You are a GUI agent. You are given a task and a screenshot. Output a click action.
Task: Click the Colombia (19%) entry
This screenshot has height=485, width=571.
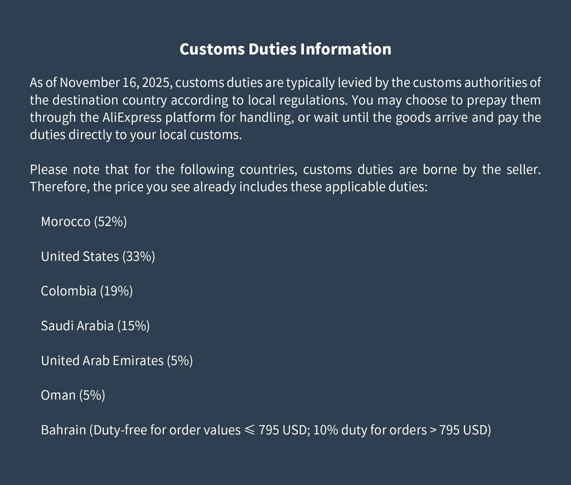pos(86,291)
